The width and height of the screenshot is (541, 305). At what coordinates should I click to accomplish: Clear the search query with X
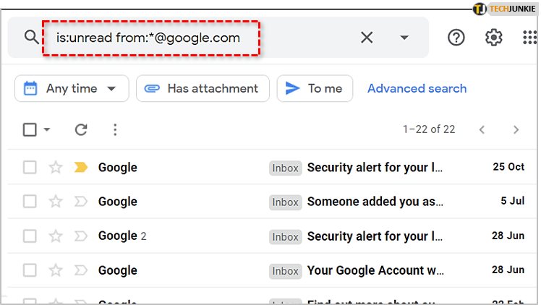tap(367, 38)
